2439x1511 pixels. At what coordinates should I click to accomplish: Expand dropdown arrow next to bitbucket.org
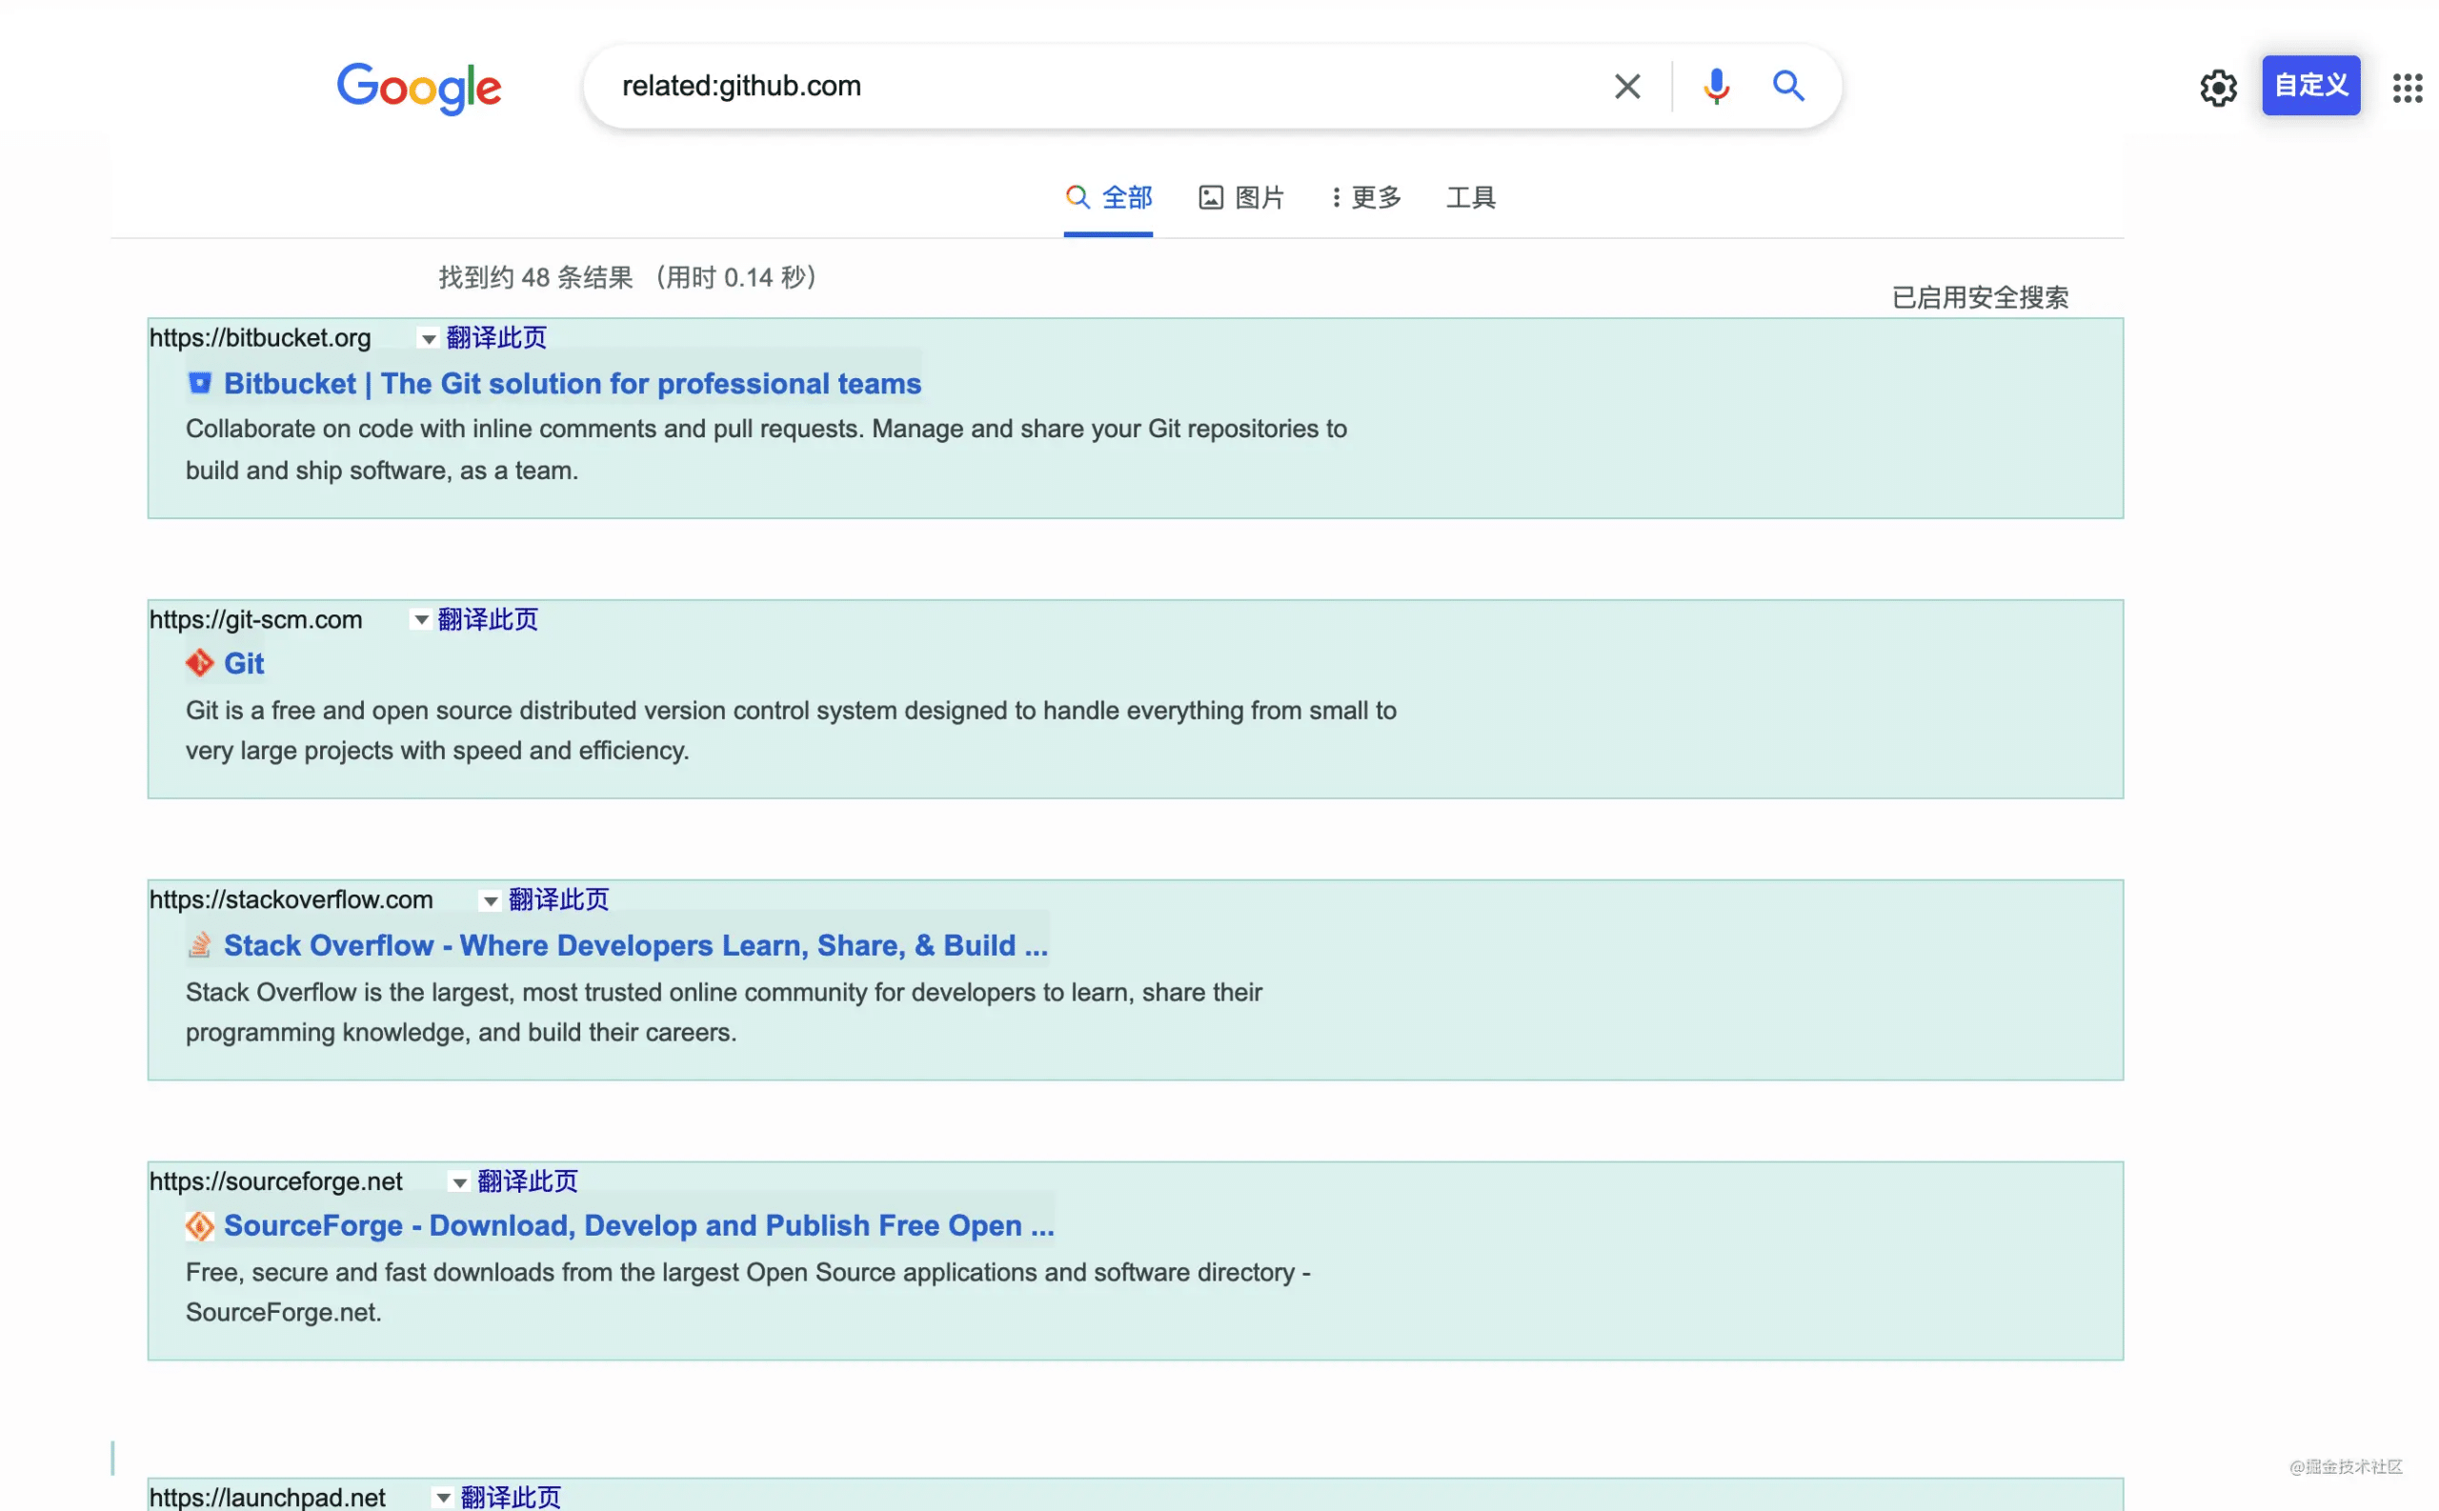(429, 339)
